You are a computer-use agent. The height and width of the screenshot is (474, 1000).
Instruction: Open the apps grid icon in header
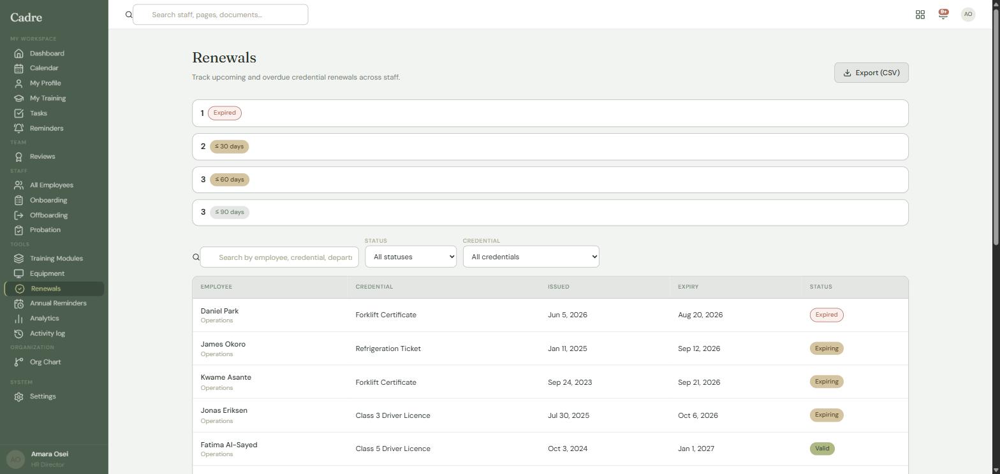click(x=920, y=15)
